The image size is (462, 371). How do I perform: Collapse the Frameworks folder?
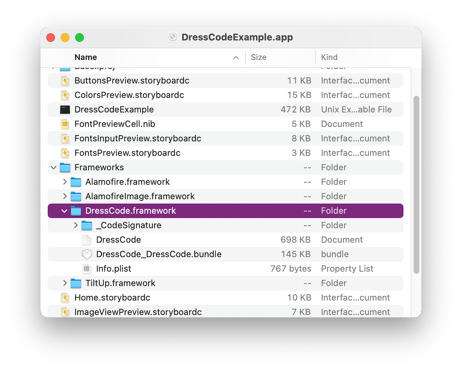[x=53, y=167]
